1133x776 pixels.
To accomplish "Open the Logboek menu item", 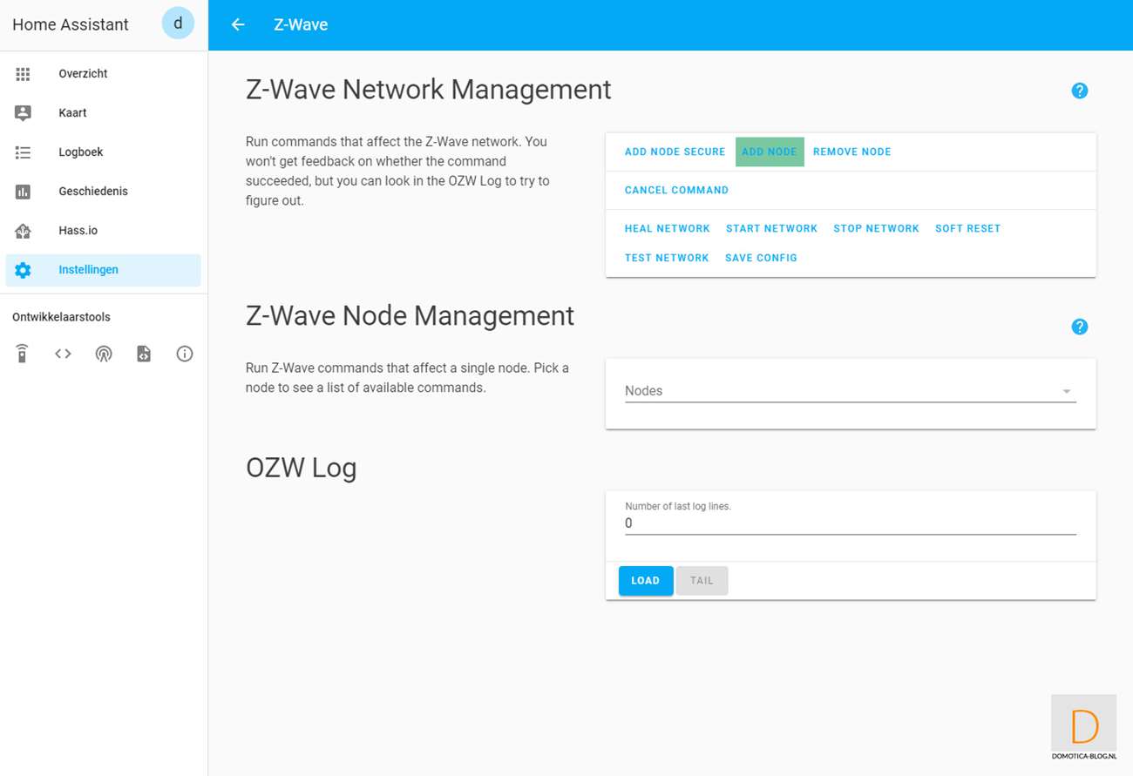I will (x=104, y=152).
